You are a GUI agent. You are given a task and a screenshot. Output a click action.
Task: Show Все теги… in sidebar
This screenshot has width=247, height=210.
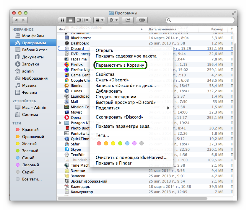coord(33,179)
